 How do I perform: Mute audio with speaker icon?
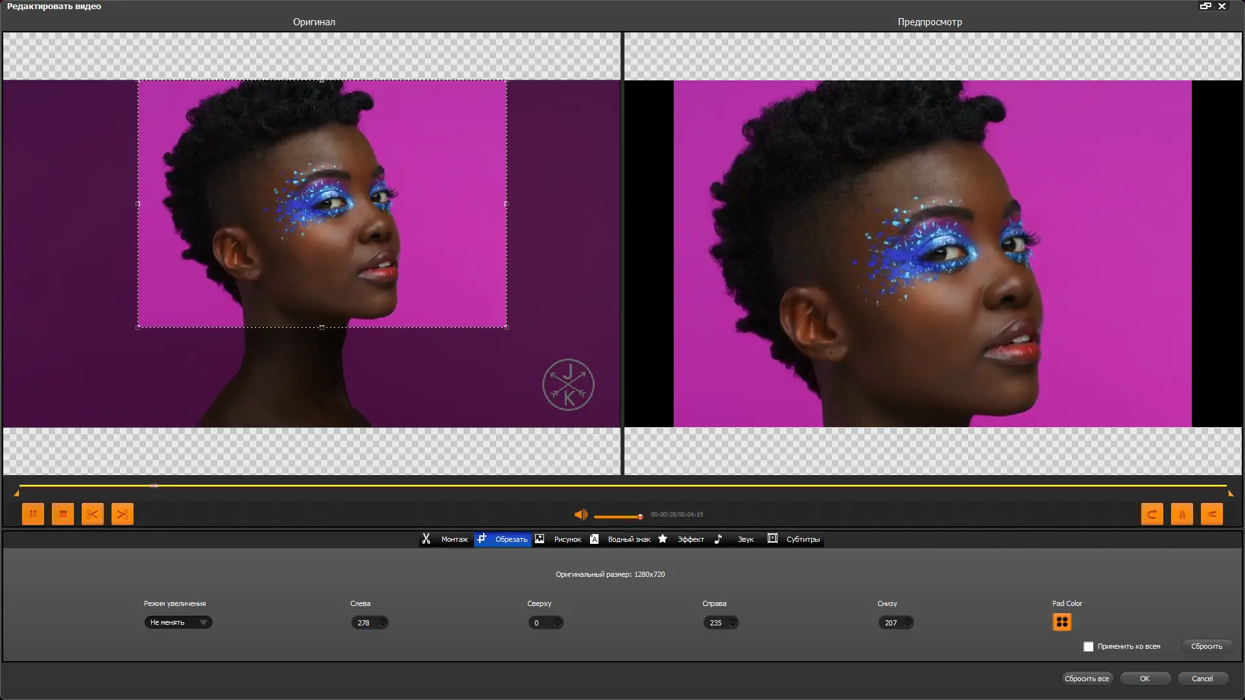click(x=581, y=515)
